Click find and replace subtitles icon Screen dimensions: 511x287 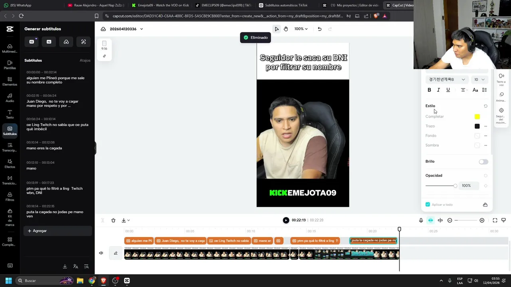click(x=86, y=266)
